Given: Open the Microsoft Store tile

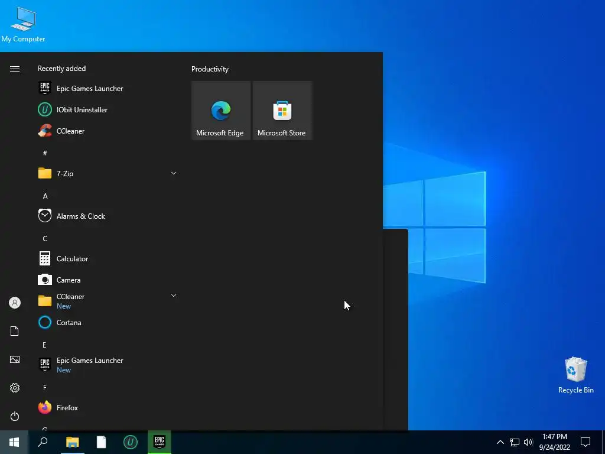Looking at the screenshot, I should (282, 111).
